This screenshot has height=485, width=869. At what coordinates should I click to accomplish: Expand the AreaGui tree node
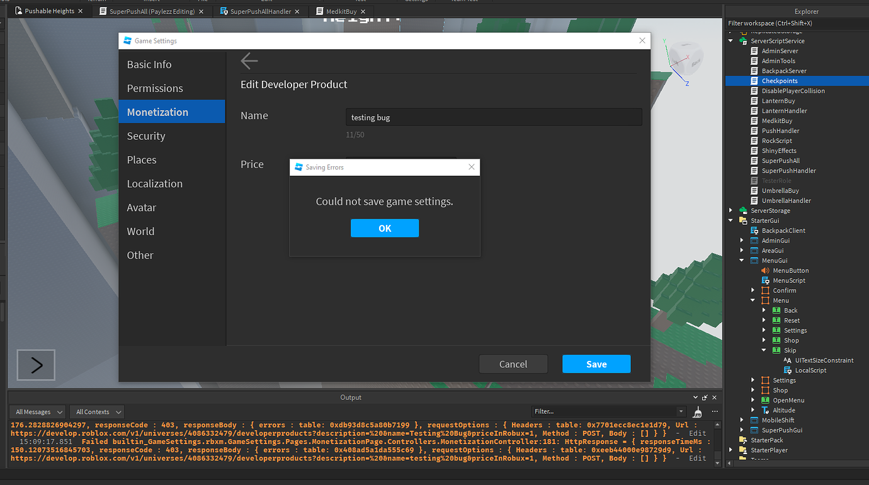[742, 251]
